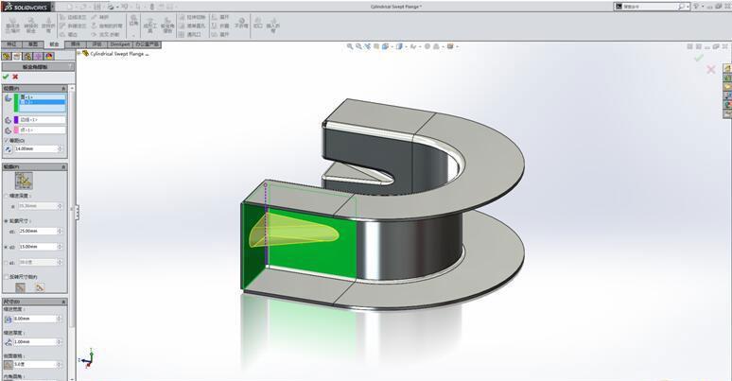Click the 25.00mm d1 spinner arrows

pos(60,231)
